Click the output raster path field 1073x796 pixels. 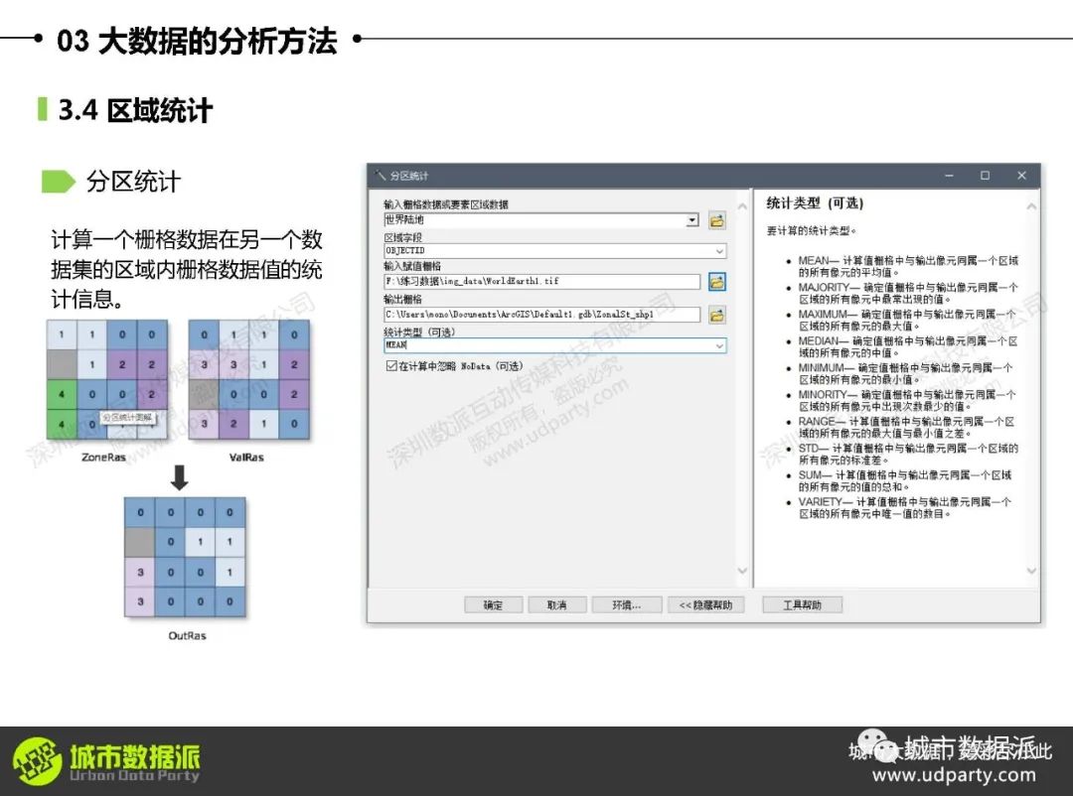coord(542,315)
